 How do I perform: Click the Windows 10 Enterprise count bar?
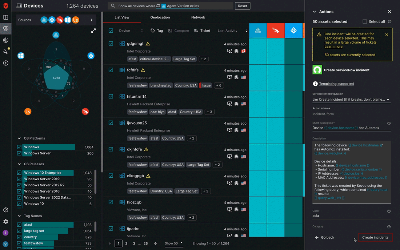[48, 173]
